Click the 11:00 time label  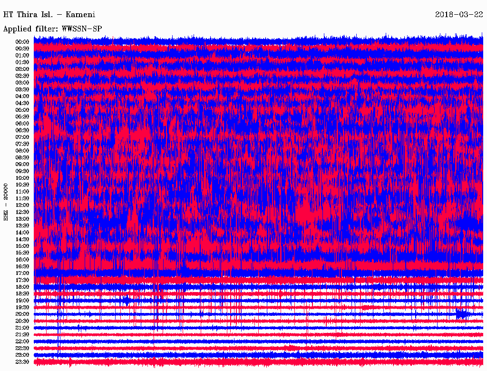[22, 191]
